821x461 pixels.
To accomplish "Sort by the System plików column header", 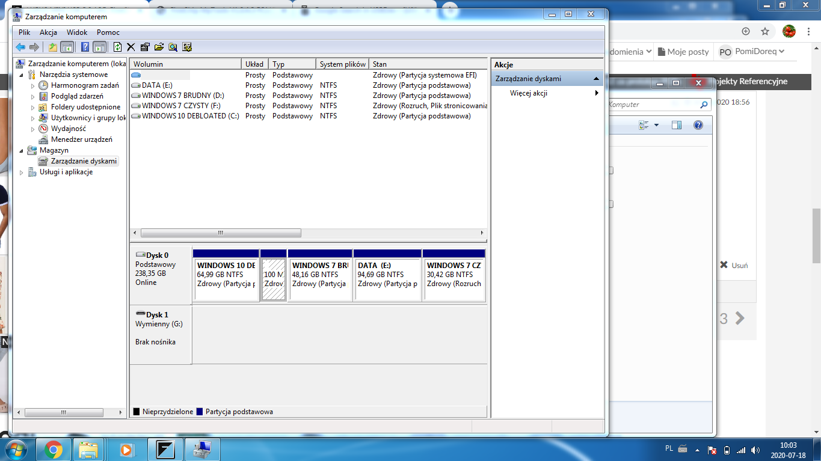I will [x=342, y=64].
